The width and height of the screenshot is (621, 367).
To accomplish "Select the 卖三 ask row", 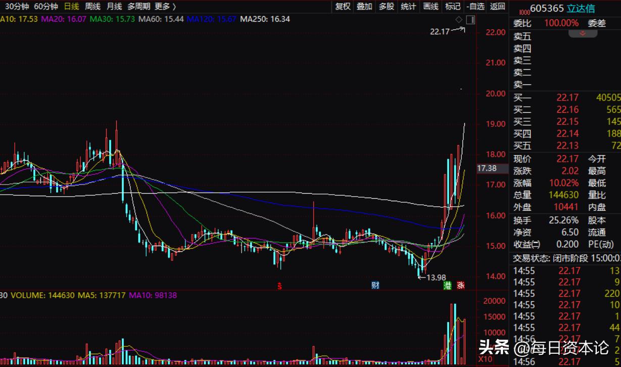I will [x=565, y=61].
